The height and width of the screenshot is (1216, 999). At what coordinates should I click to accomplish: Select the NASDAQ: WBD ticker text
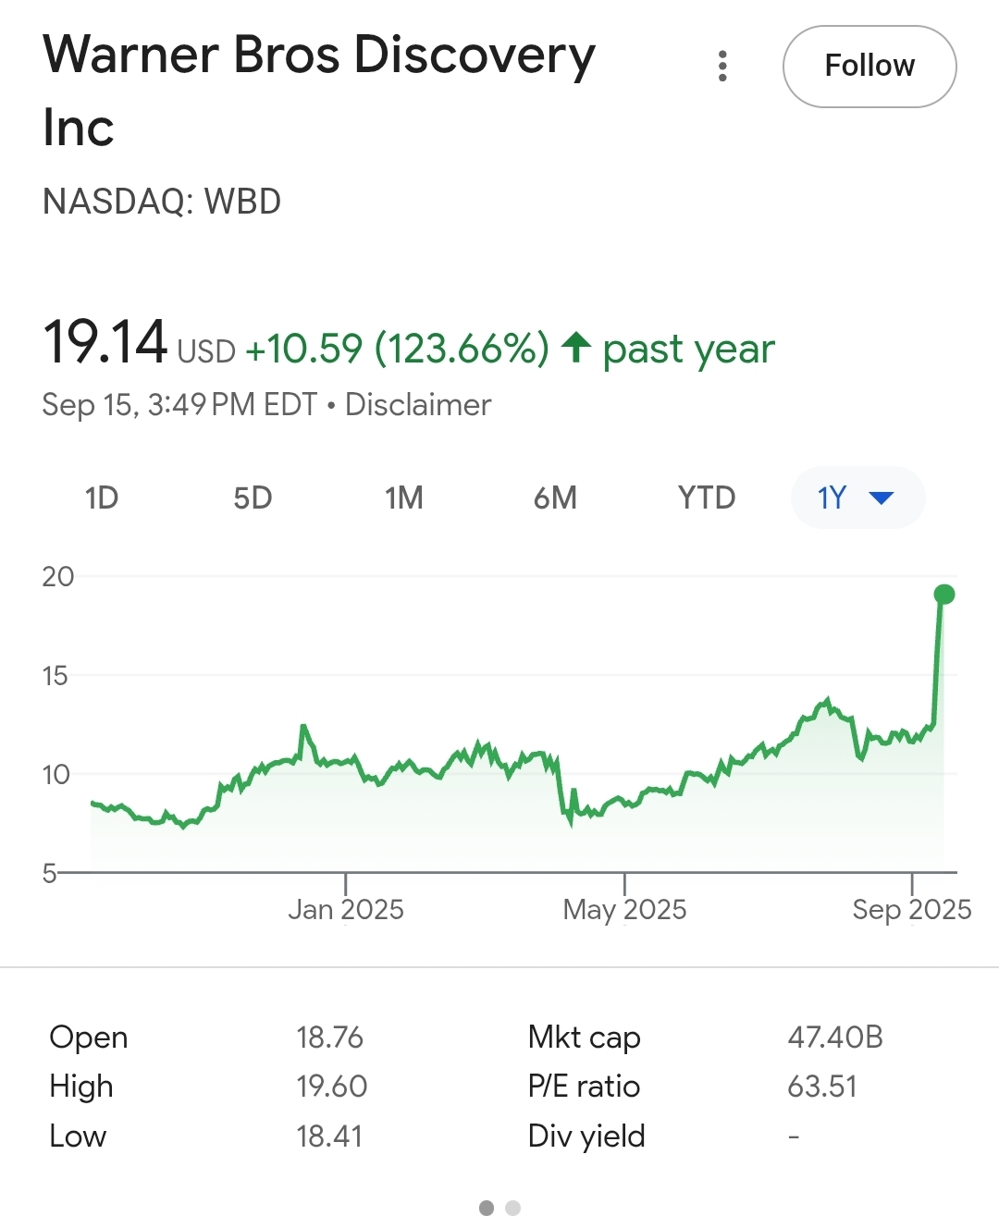point(162,202)
